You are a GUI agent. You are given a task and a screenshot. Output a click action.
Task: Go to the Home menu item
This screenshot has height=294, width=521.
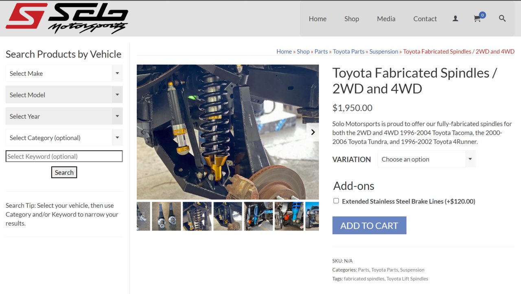click(x=317, y=19)
